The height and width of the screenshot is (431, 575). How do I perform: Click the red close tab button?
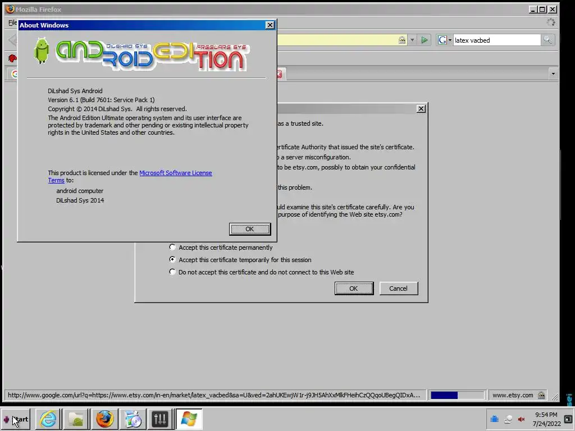(x=280, y=74)
